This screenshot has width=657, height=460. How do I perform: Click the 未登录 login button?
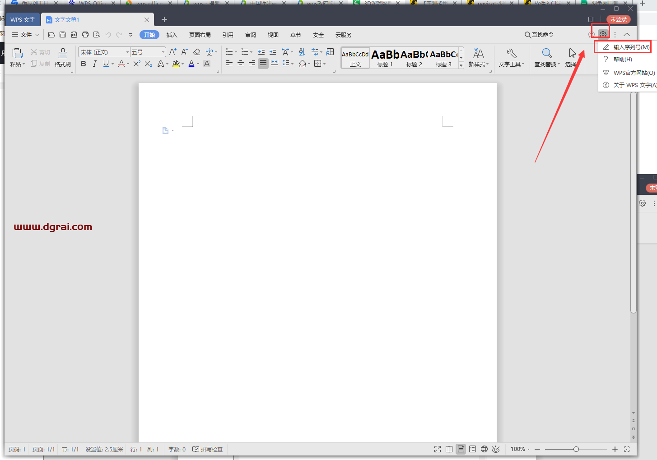point(618,19)
